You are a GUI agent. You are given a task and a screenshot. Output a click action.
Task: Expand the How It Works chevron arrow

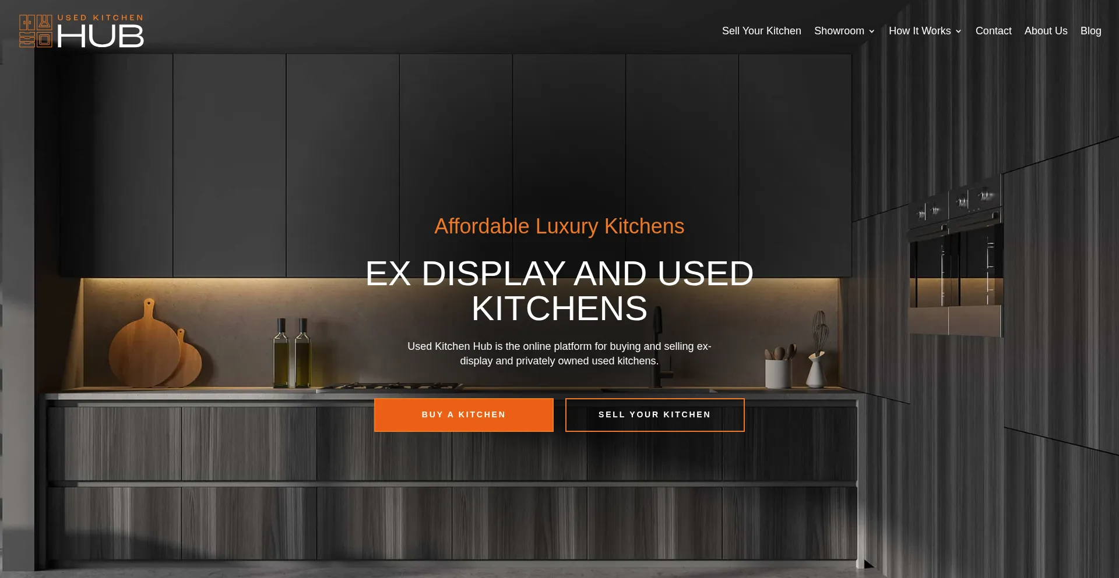coord(958,31)
